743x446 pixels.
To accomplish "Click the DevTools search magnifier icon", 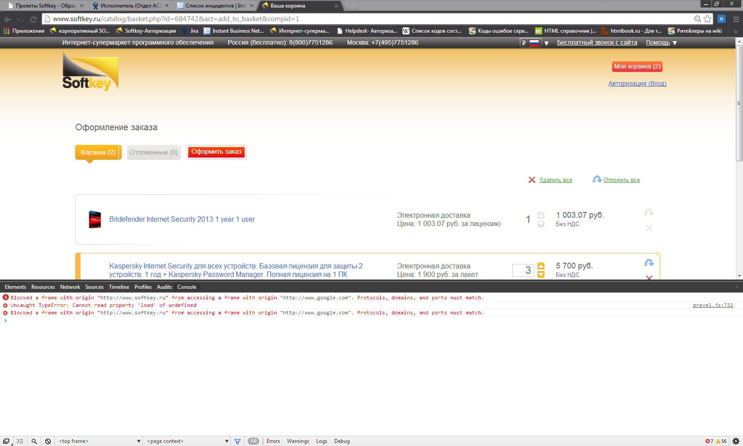I will pos(34,441).
